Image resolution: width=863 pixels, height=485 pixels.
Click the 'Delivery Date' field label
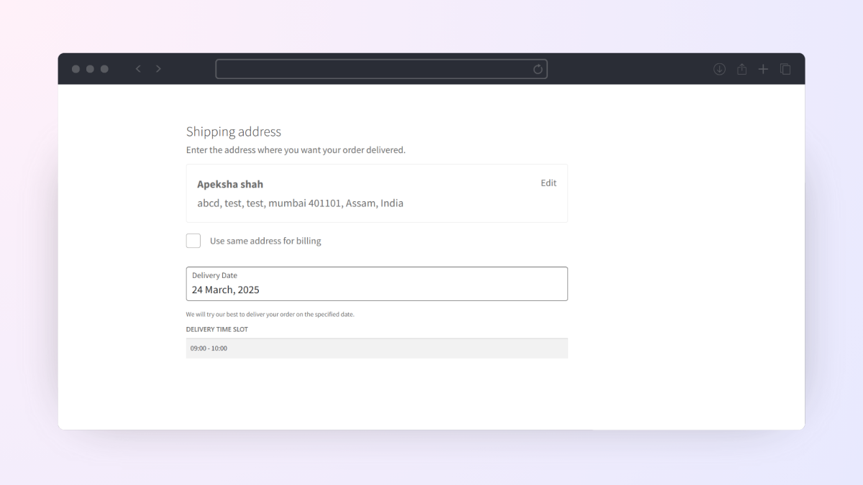click(x=214, y=275)
